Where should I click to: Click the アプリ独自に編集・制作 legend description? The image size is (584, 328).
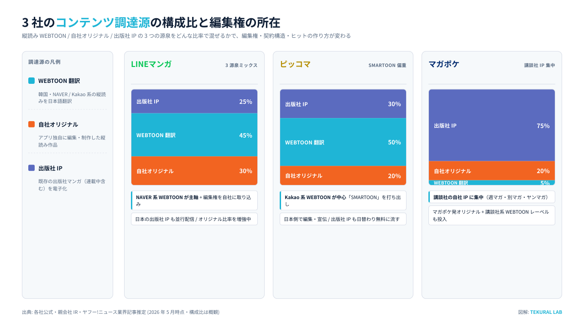coord(72,141)
